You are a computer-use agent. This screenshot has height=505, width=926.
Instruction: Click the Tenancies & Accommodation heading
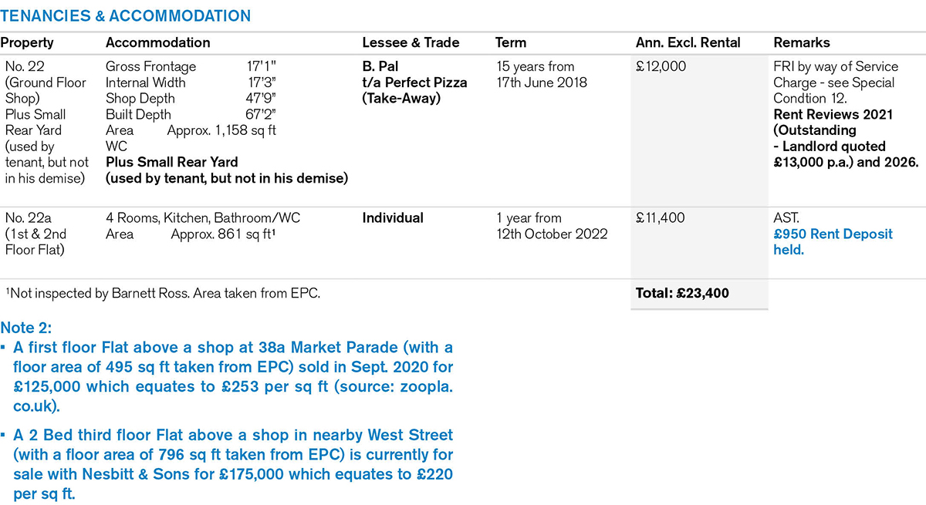[126, 15]
